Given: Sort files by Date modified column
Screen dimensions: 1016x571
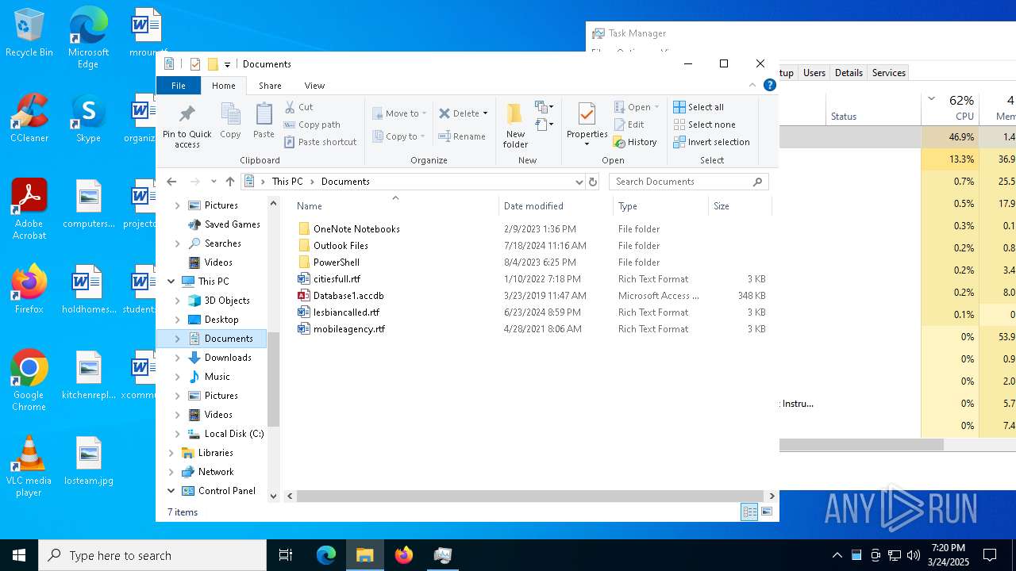Looking at the screenshot, I should click(556, 206).
